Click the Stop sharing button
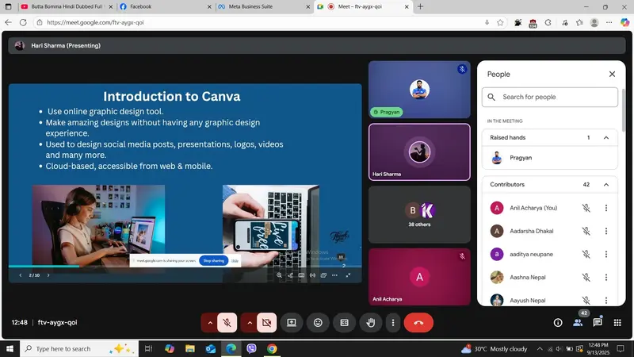Viewport: 634px width, 357px height. coord(213,261)
